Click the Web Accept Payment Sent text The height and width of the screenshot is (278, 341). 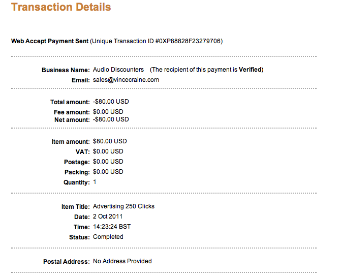coord(50,41)
